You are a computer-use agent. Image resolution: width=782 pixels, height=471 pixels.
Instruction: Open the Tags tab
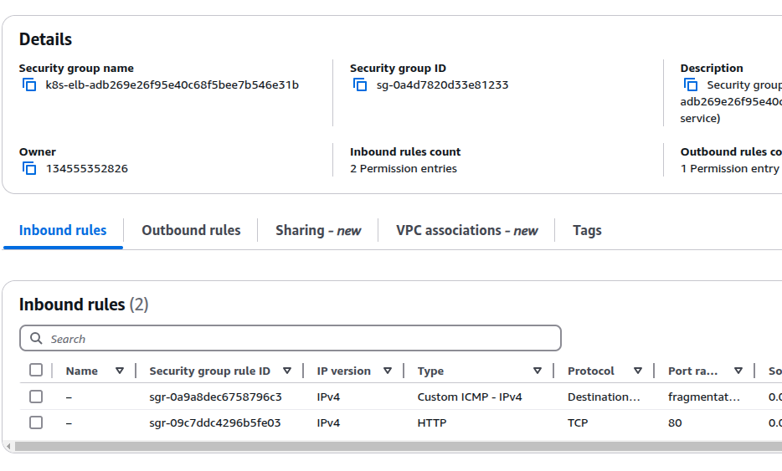pyautogui.click(x=587, y=230)
